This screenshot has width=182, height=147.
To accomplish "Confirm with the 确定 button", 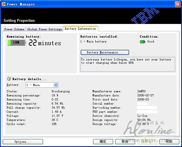I will [x=103, y=142].
